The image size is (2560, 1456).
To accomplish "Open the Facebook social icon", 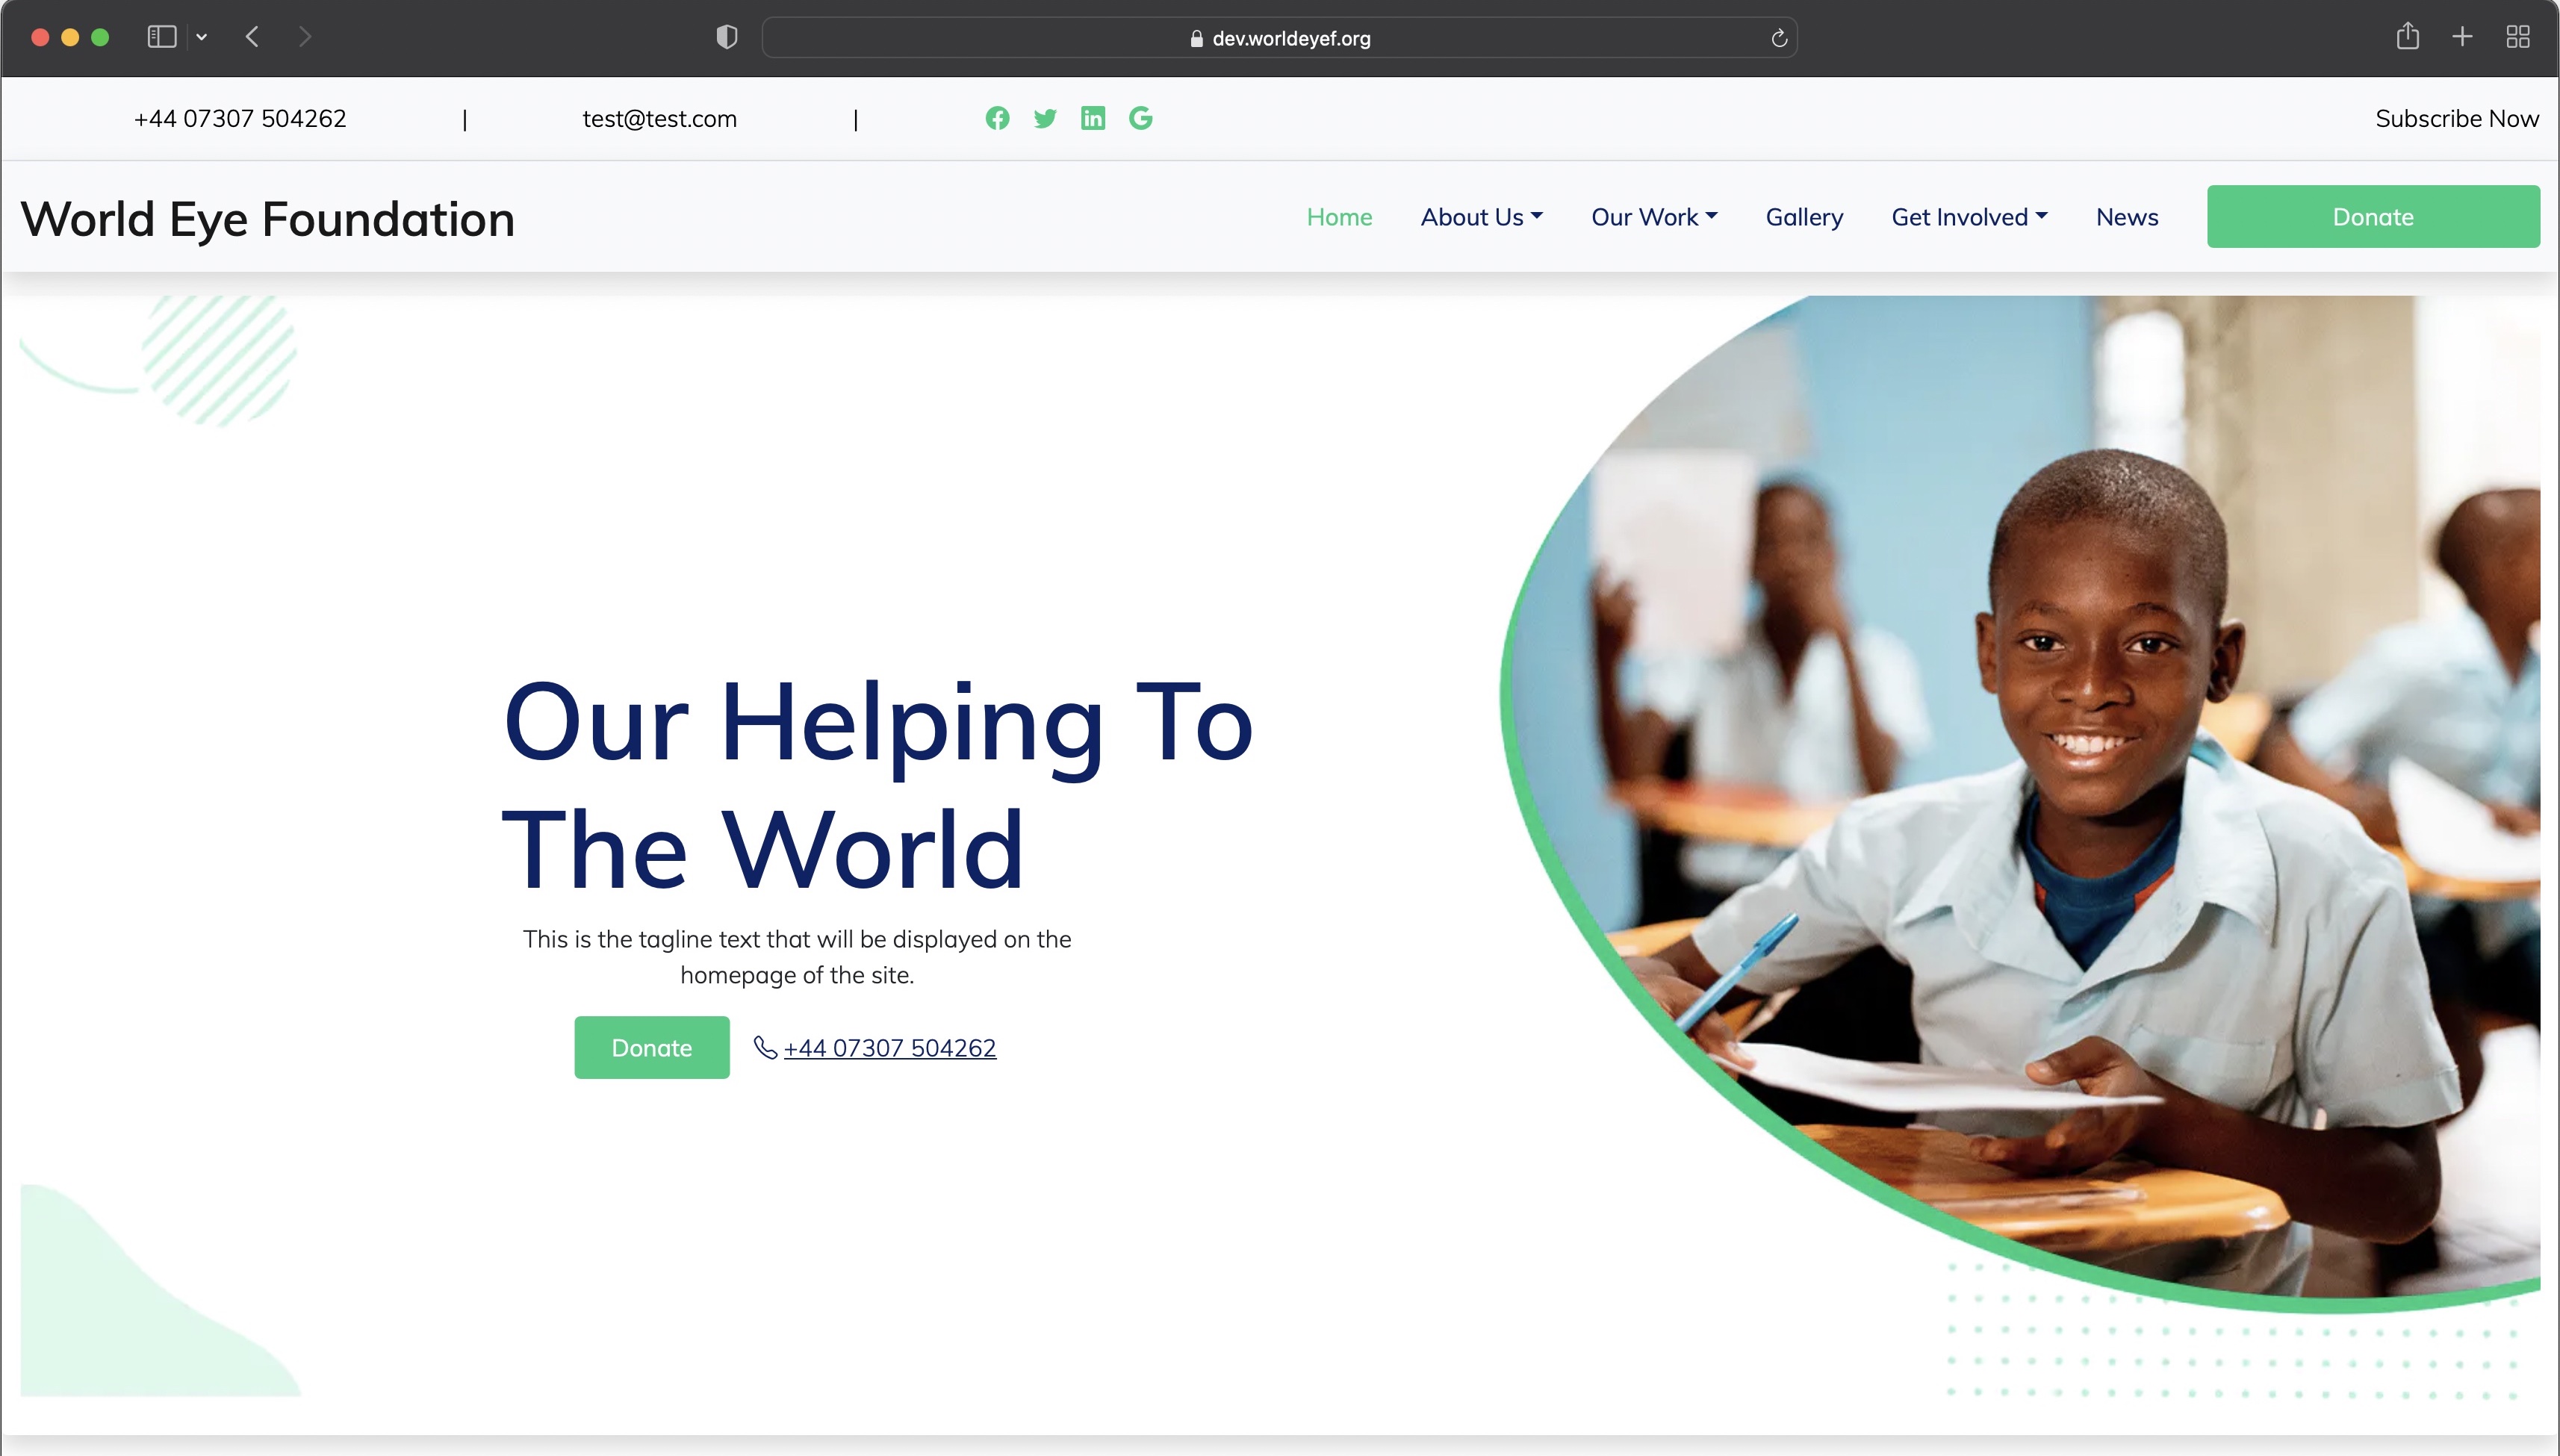I will (998, 118).
